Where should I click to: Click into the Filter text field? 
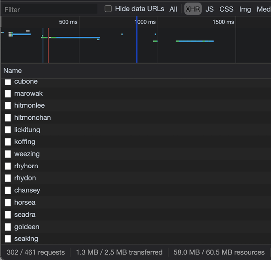pyautogui.click(x=50, y=9)
